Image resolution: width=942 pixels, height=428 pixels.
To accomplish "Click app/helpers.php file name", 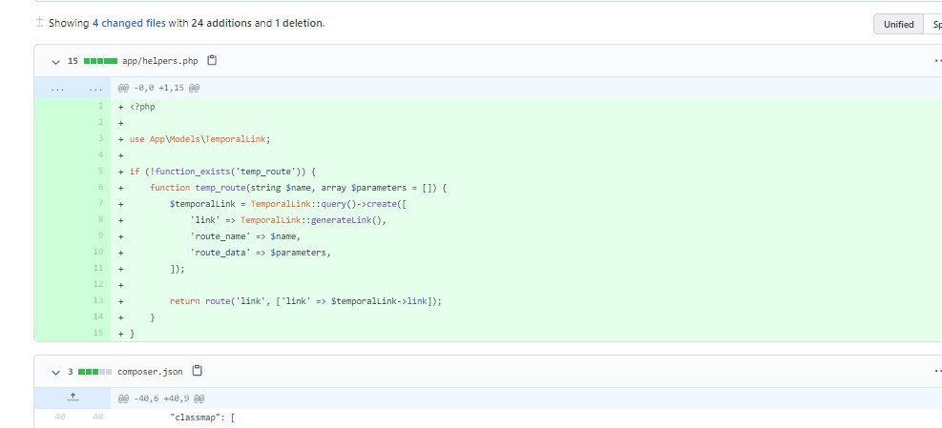I will click(159, 61).
